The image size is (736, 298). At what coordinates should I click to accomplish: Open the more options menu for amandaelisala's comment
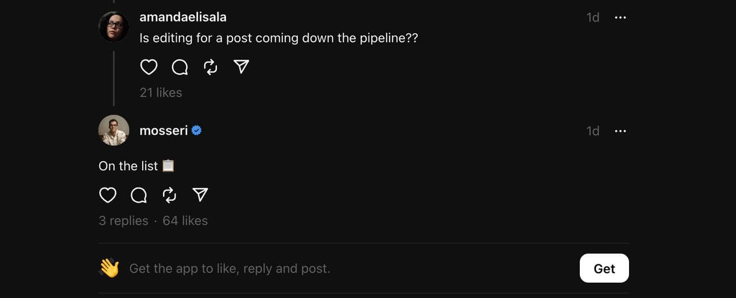[x=621, y=18]
